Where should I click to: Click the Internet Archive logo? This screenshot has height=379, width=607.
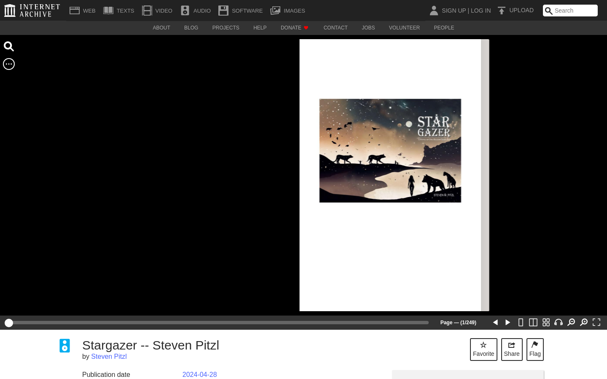coord(32,11)
